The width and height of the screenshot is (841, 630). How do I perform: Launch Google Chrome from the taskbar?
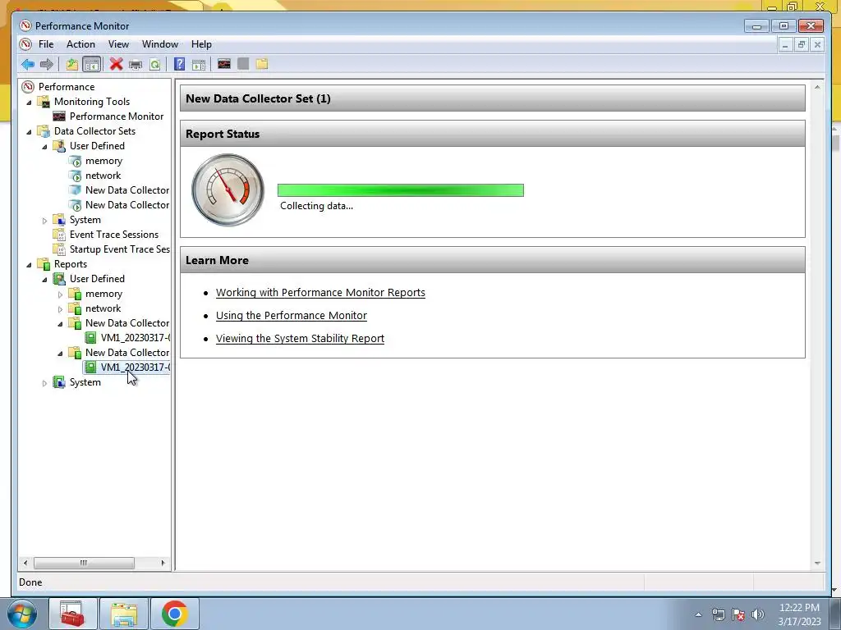[x=174, y=614]
